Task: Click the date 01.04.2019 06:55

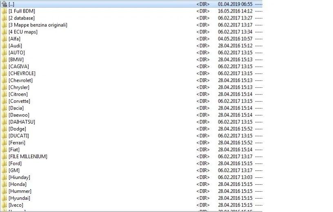Action: tap(235, 4)
